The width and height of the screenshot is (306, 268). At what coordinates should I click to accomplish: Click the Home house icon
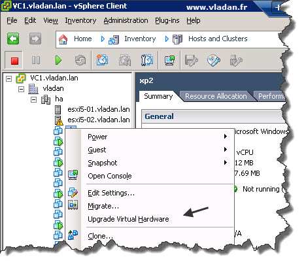[63, 39]
